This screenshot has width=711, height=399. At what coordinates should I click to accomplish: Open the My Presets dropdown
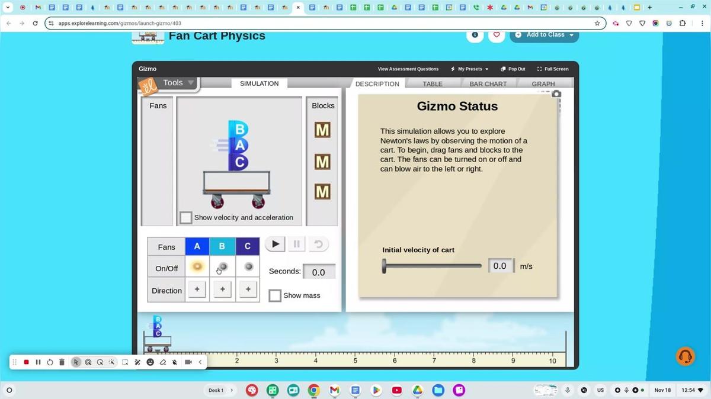pyautogui.click(x=469, y=69)
